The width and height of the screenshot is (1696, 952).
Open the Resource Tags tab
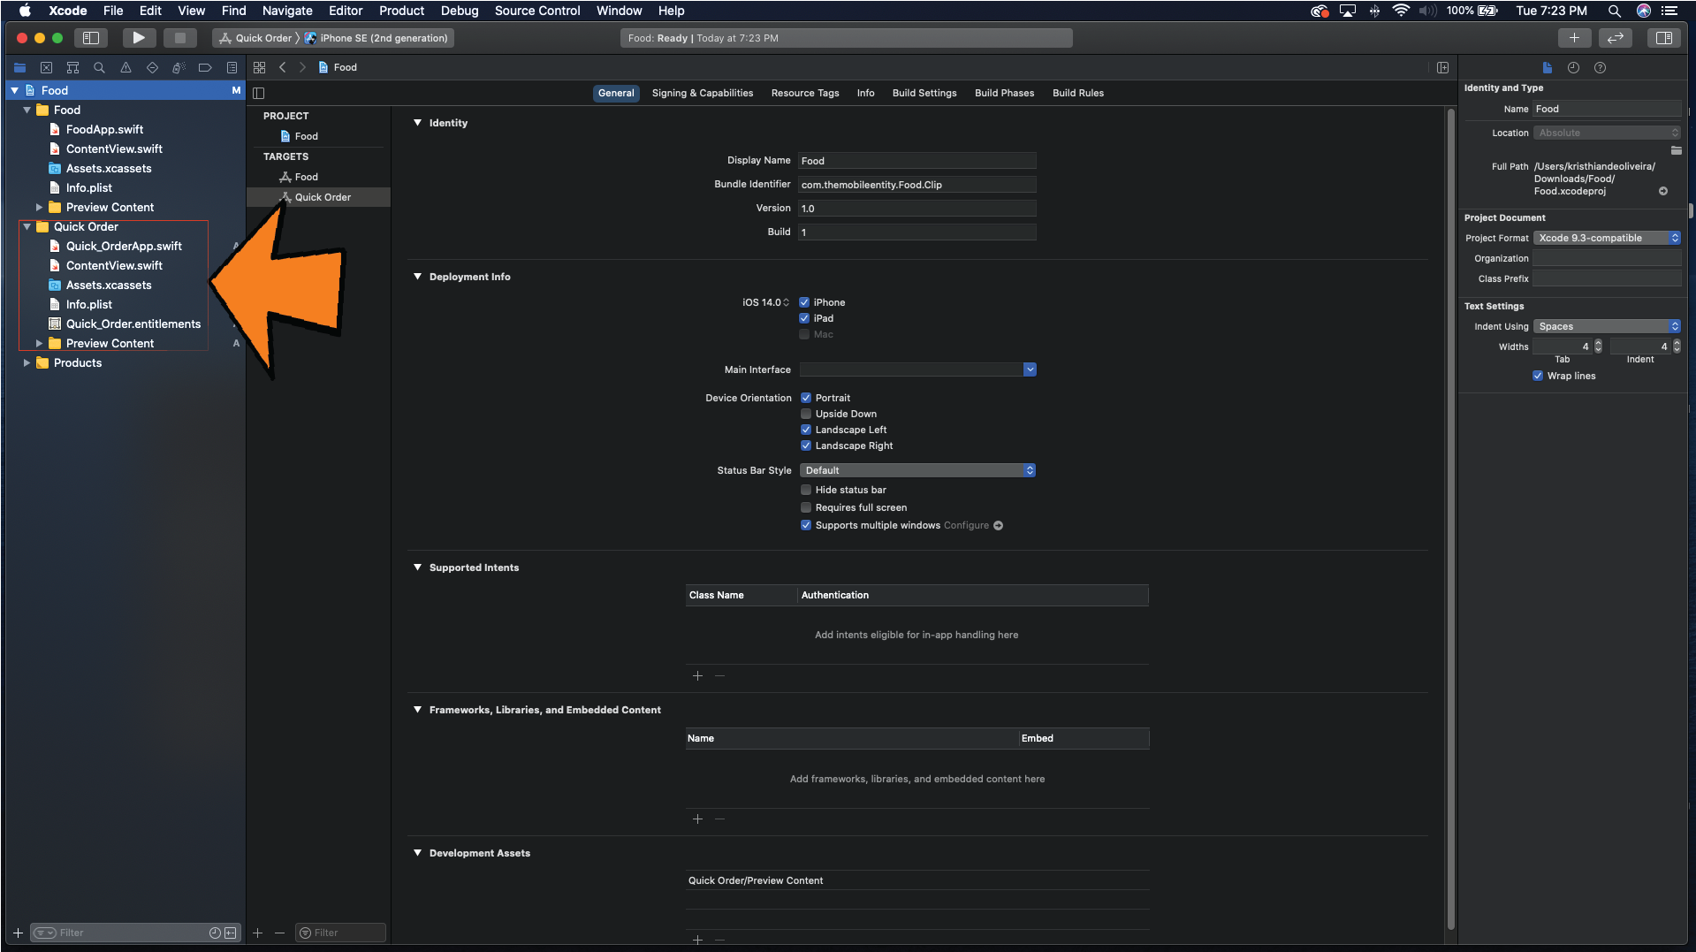point(804,93)
